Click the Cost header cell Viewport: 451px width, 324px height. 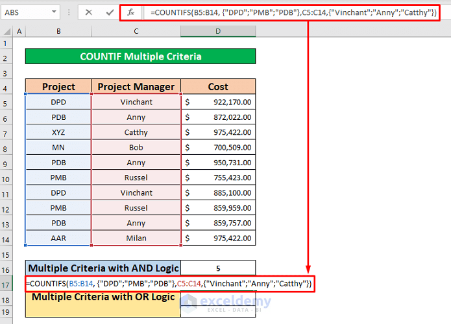(x=218, y=87)
